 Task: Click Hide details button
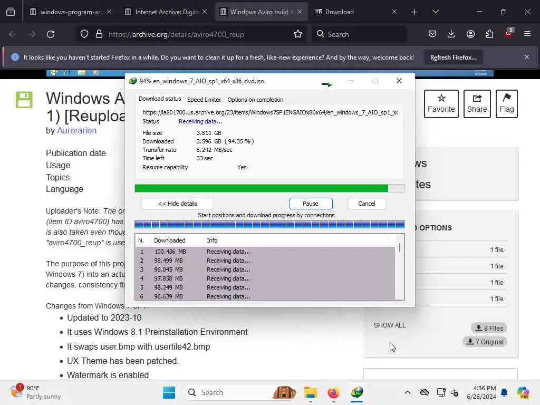[x=177, y=204]
